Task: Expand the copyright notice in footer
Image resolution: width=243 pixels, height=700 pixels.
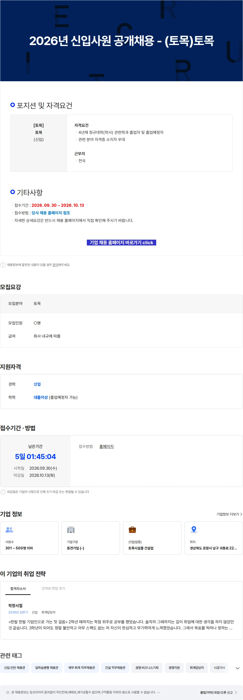Action: (158, 692)
